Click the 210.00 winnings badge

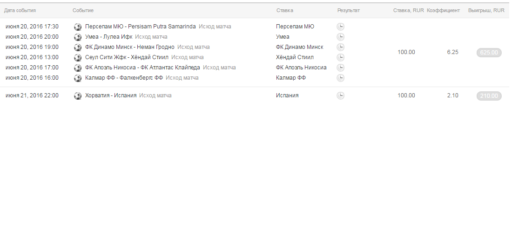[x=489, y=96]
